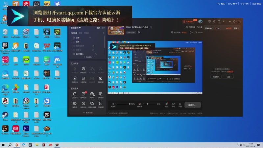Toggle the icon beside 云游 source
Screen dimensions: 263x148
90,37
